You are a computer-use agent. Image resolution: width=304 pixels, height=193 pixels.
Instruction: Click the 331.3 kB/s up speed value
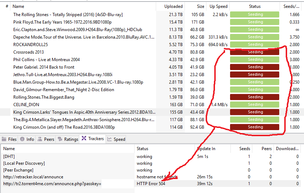[218, 37]
